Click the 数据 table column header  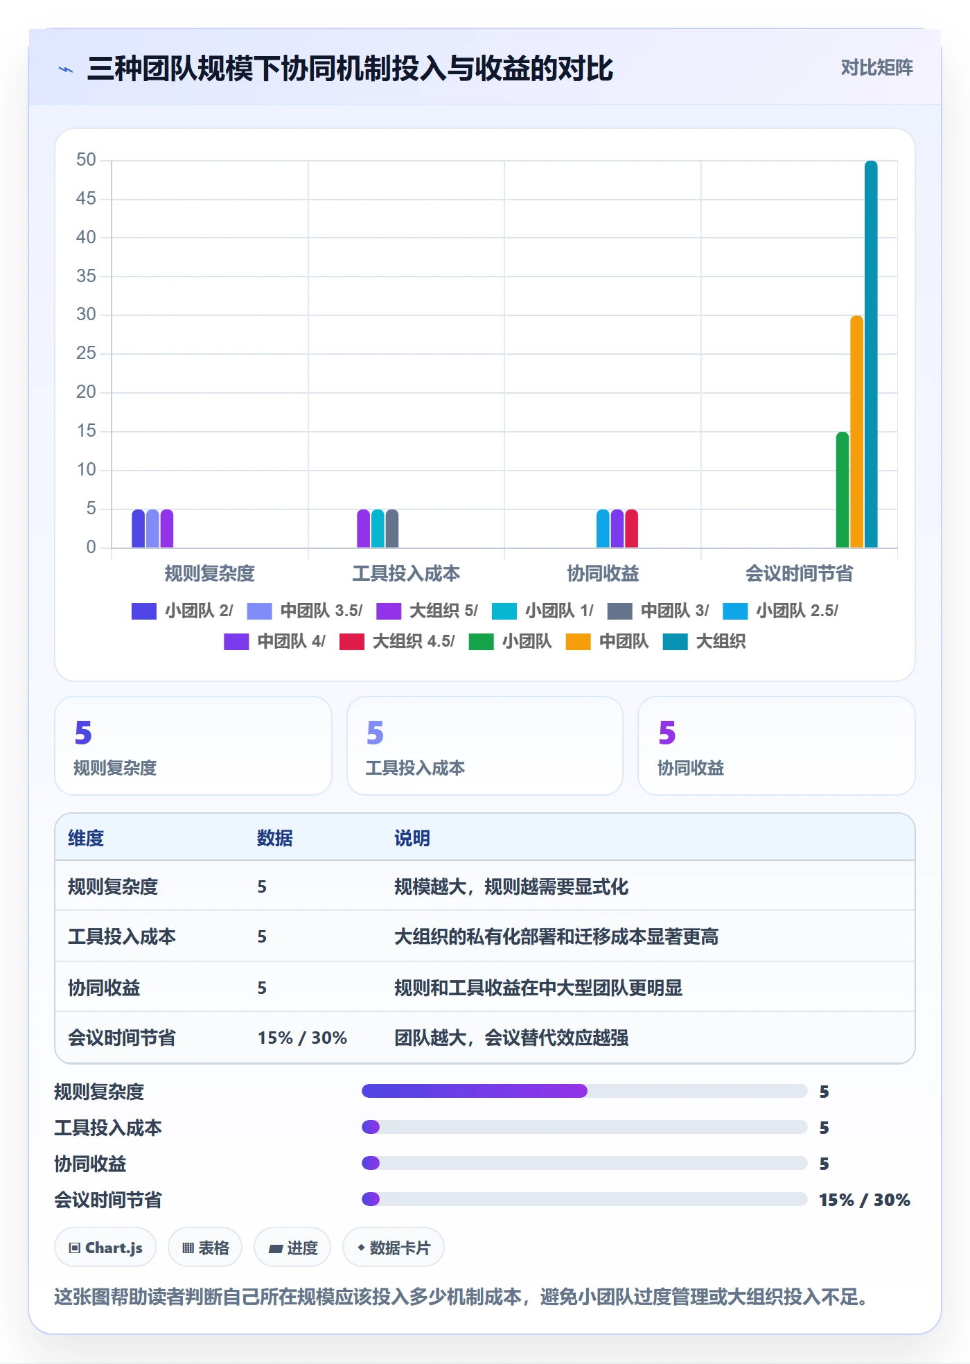point(275,838)
